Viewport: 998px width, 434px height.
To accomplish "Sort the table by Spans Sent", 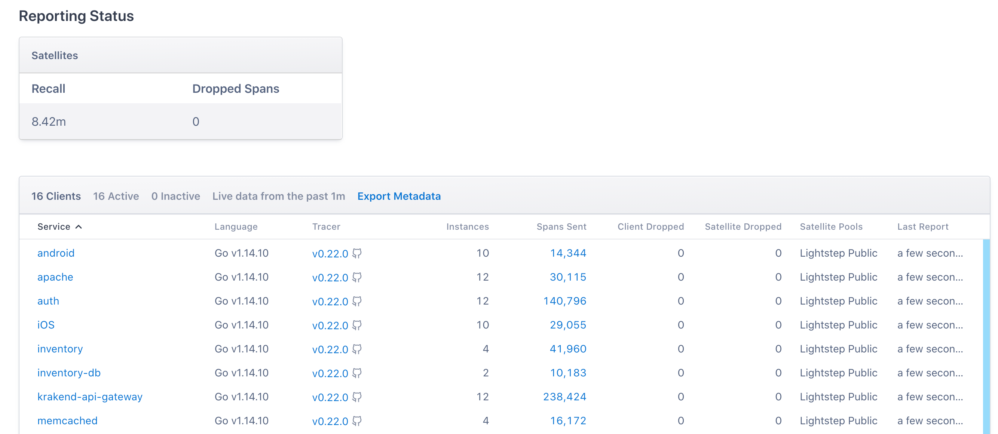I will pyautogui.click(x=561, y=227).
